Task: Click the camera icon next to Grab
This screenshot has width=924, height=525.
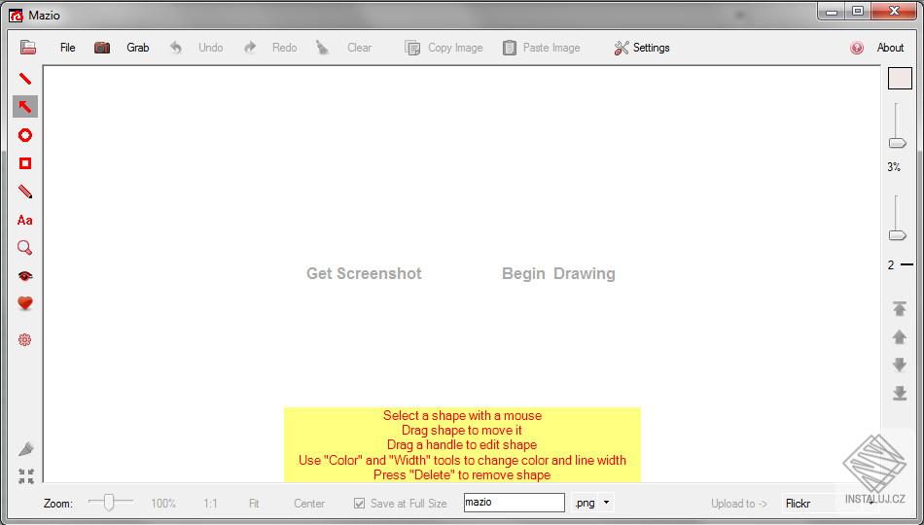Action: pyautogui.click(x=102, y=48)
